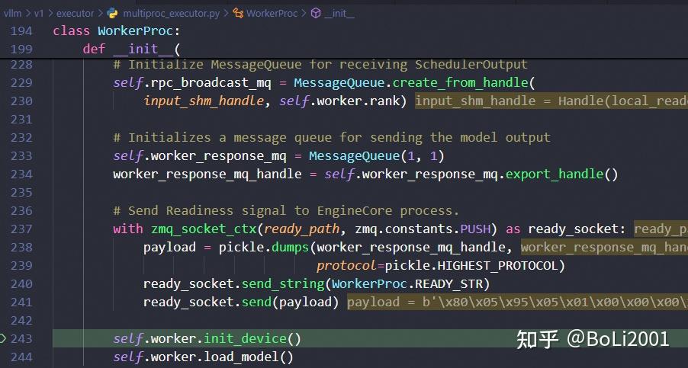The width and height of the screenshot is (688, 368).
Task: Select __init__ method in the breadcrumb
Action: tap(339, 14)
